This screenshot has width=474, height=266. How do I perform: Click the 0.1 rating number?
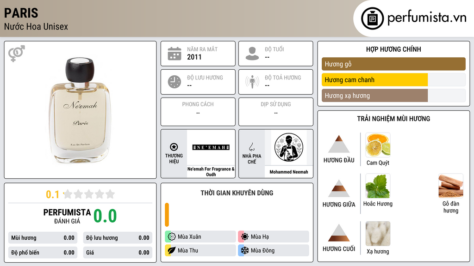coord(52,194)
